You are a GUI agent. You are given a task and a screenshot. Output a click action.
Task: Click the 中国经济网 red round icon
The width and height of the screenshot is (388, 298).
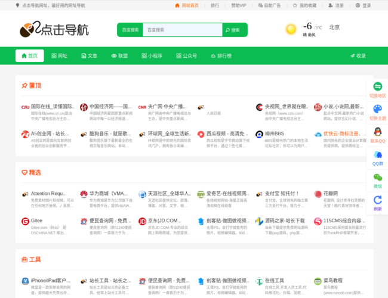tap(84, 107)
